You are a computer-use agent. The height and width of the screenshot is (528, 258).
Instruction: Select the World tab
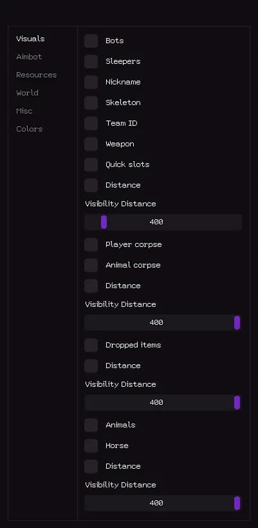click(x=27, y=93)
